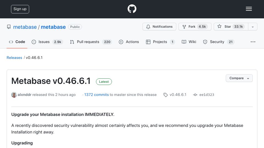Open the Compare dropdown

pos(239,78)
